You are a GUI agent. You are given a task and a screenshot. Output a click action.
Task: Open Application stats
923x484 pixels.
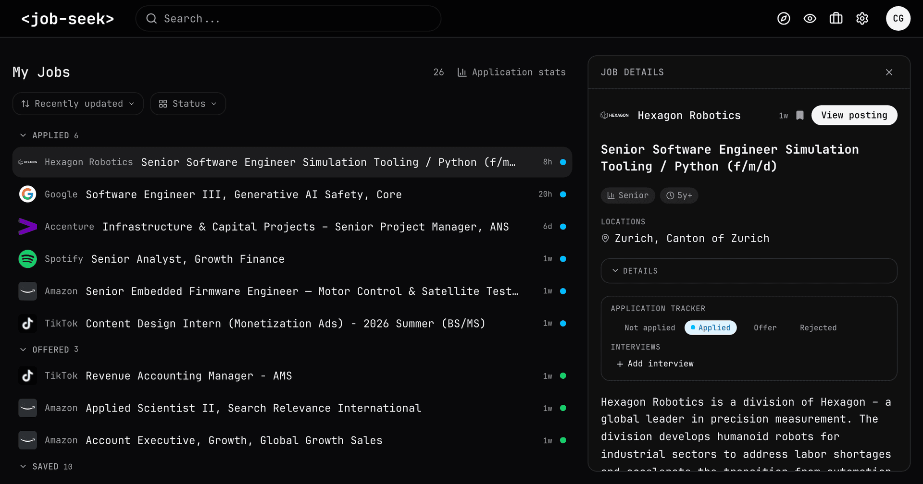pyautogui.click(x=511, y=72)
